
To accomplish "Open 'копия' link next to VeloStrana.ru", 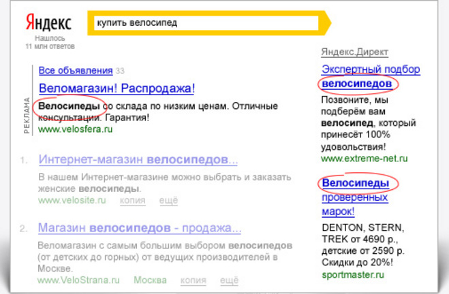I will coord(193,280).
